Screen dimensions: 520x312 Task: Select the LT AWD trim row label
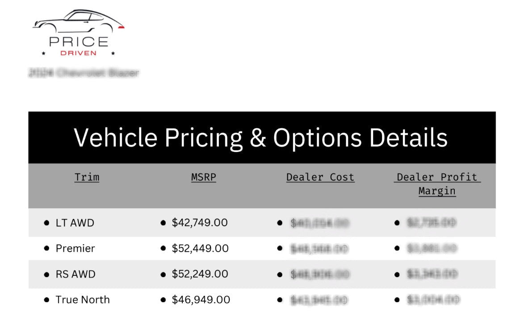pos(75,223)
